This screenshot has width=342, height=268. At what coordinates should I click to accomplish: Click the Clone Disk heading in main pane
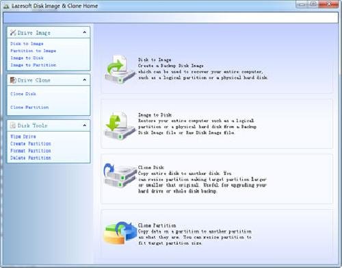(151, 167)
